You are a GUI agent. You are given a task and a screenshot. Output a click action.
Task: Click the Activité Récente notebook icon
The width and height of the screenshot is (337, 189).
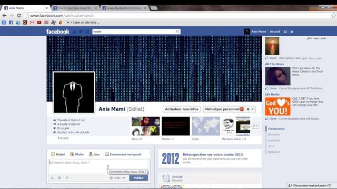pos(166,178)
